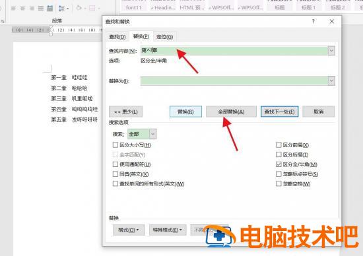Enable 忽略空格(W) checkbox
The width and height of the screenshot is (363, 256).
coord(279,183)
